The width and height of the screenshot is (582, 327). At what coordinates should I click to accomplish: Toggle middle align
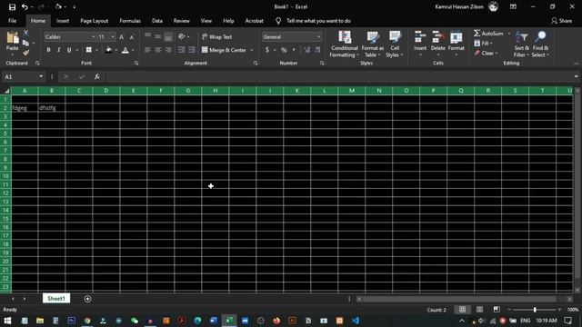[x=158, y=36]
